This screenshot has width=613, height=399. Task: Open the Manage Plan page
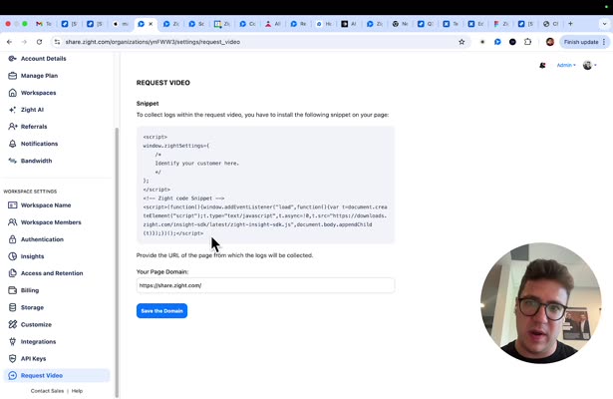33,76
